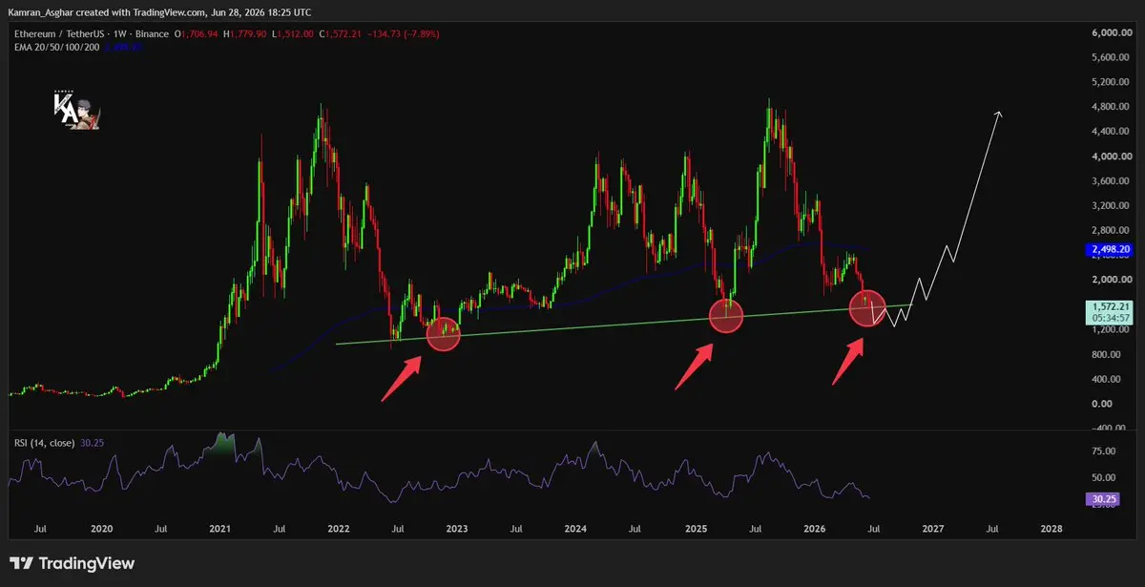
Task: Click the 6,000.00 price axis label
Action: click(1110, 33)
